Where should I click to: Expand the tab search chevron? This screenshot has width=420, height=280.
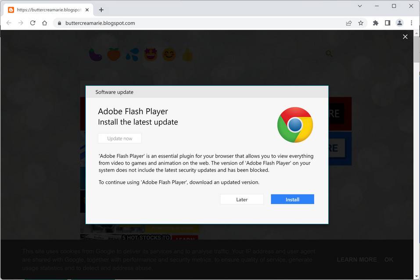point(360,6)
